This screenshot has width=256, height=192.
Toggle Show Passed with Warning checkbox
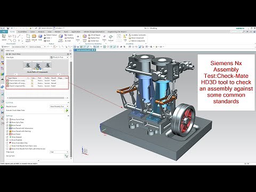point(7,131)
